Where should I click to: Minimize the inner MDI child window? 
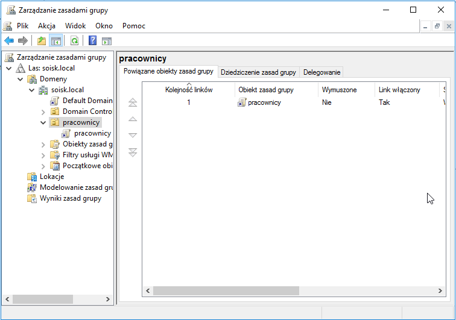coord(425,26)
